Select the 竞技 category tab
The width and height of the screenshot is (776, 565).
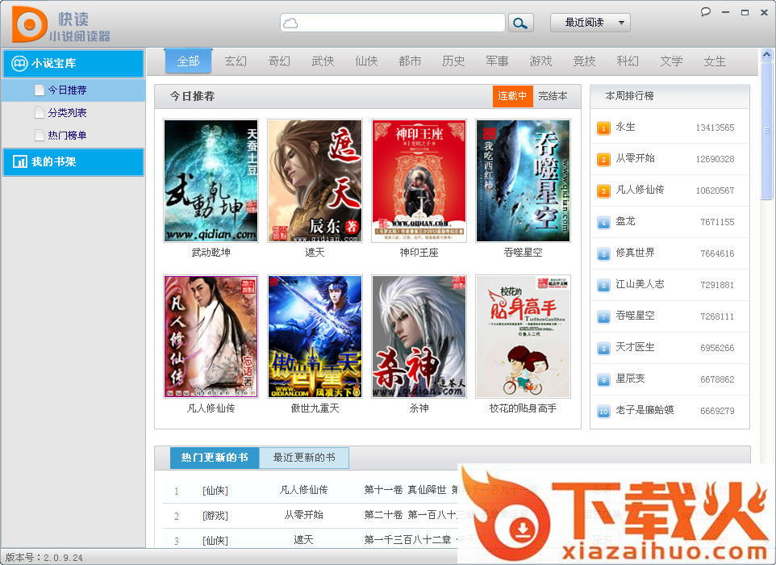point(584,61)
